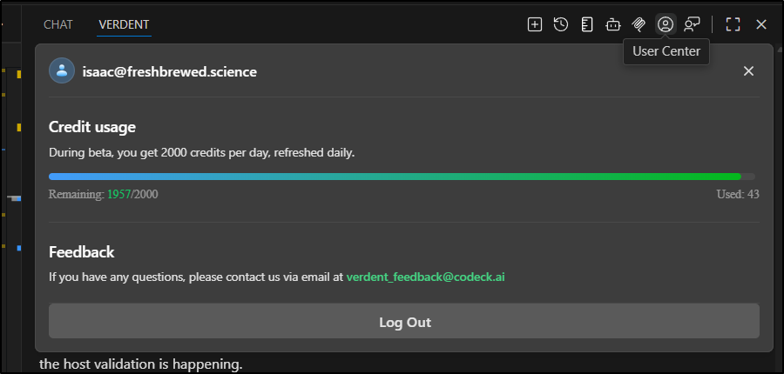The width and height of the screenshot is (784, 374).
Task: Select the VERDENT tab
Action: 124,24
